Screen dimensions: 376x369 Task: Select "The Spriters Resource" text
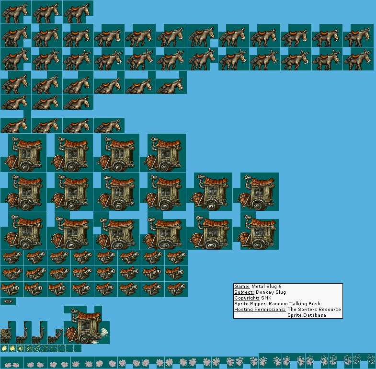click(x=314, y=310)
